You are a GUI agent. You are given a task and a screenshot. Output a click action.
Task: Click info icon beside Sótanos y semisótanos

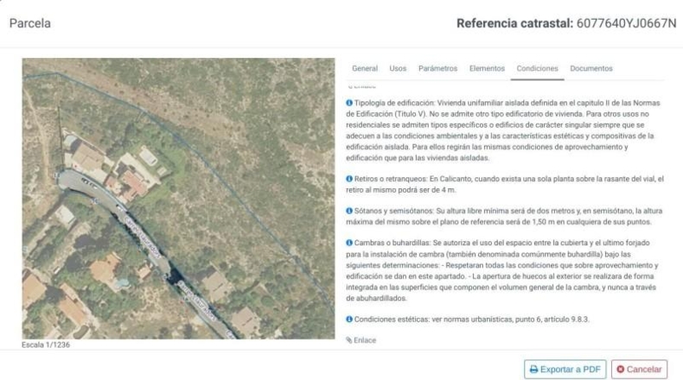[349, 211]
